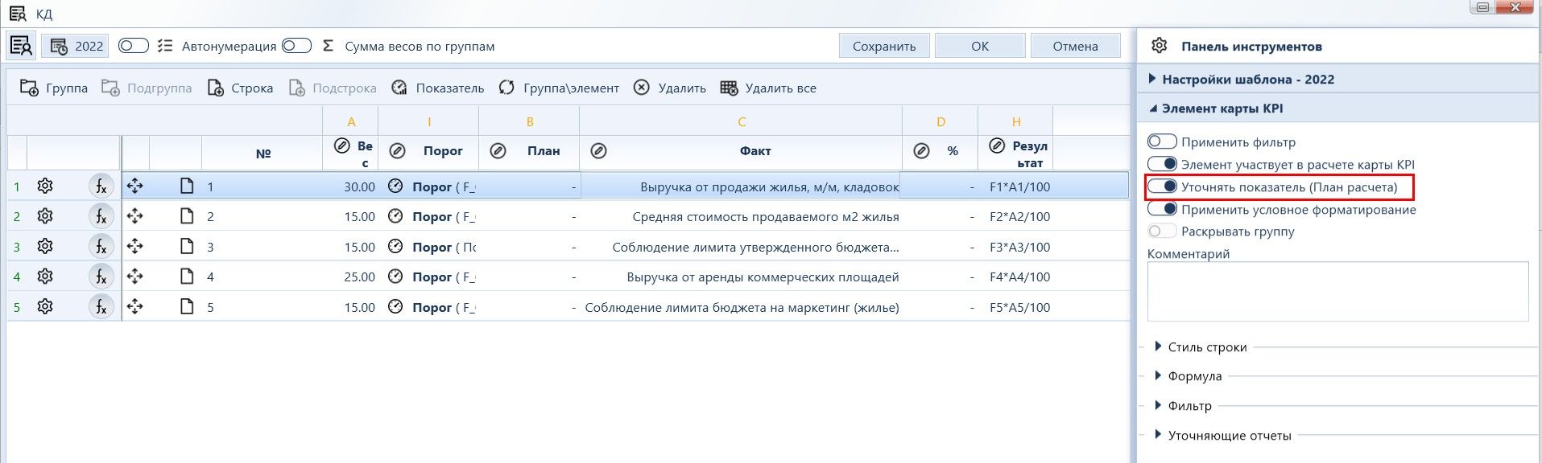Click the № column header
Image resolution: width=1542 pixels, height=463 pixels.
click(x=263, y=153)
